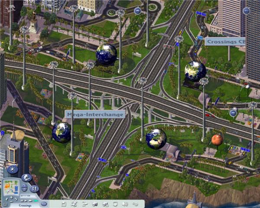This screenshot has height=208, width=260.
Task: Rotate view counter-clockwise arrow
Action: pos(7,199)
